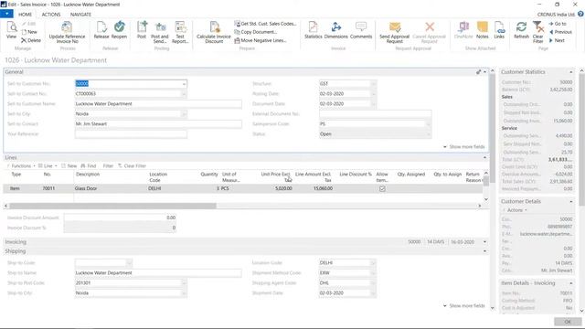The width and height of the screenshot is (585, 329).
Task: Click the Glass Door description cell
Action: tap(111, 189)
